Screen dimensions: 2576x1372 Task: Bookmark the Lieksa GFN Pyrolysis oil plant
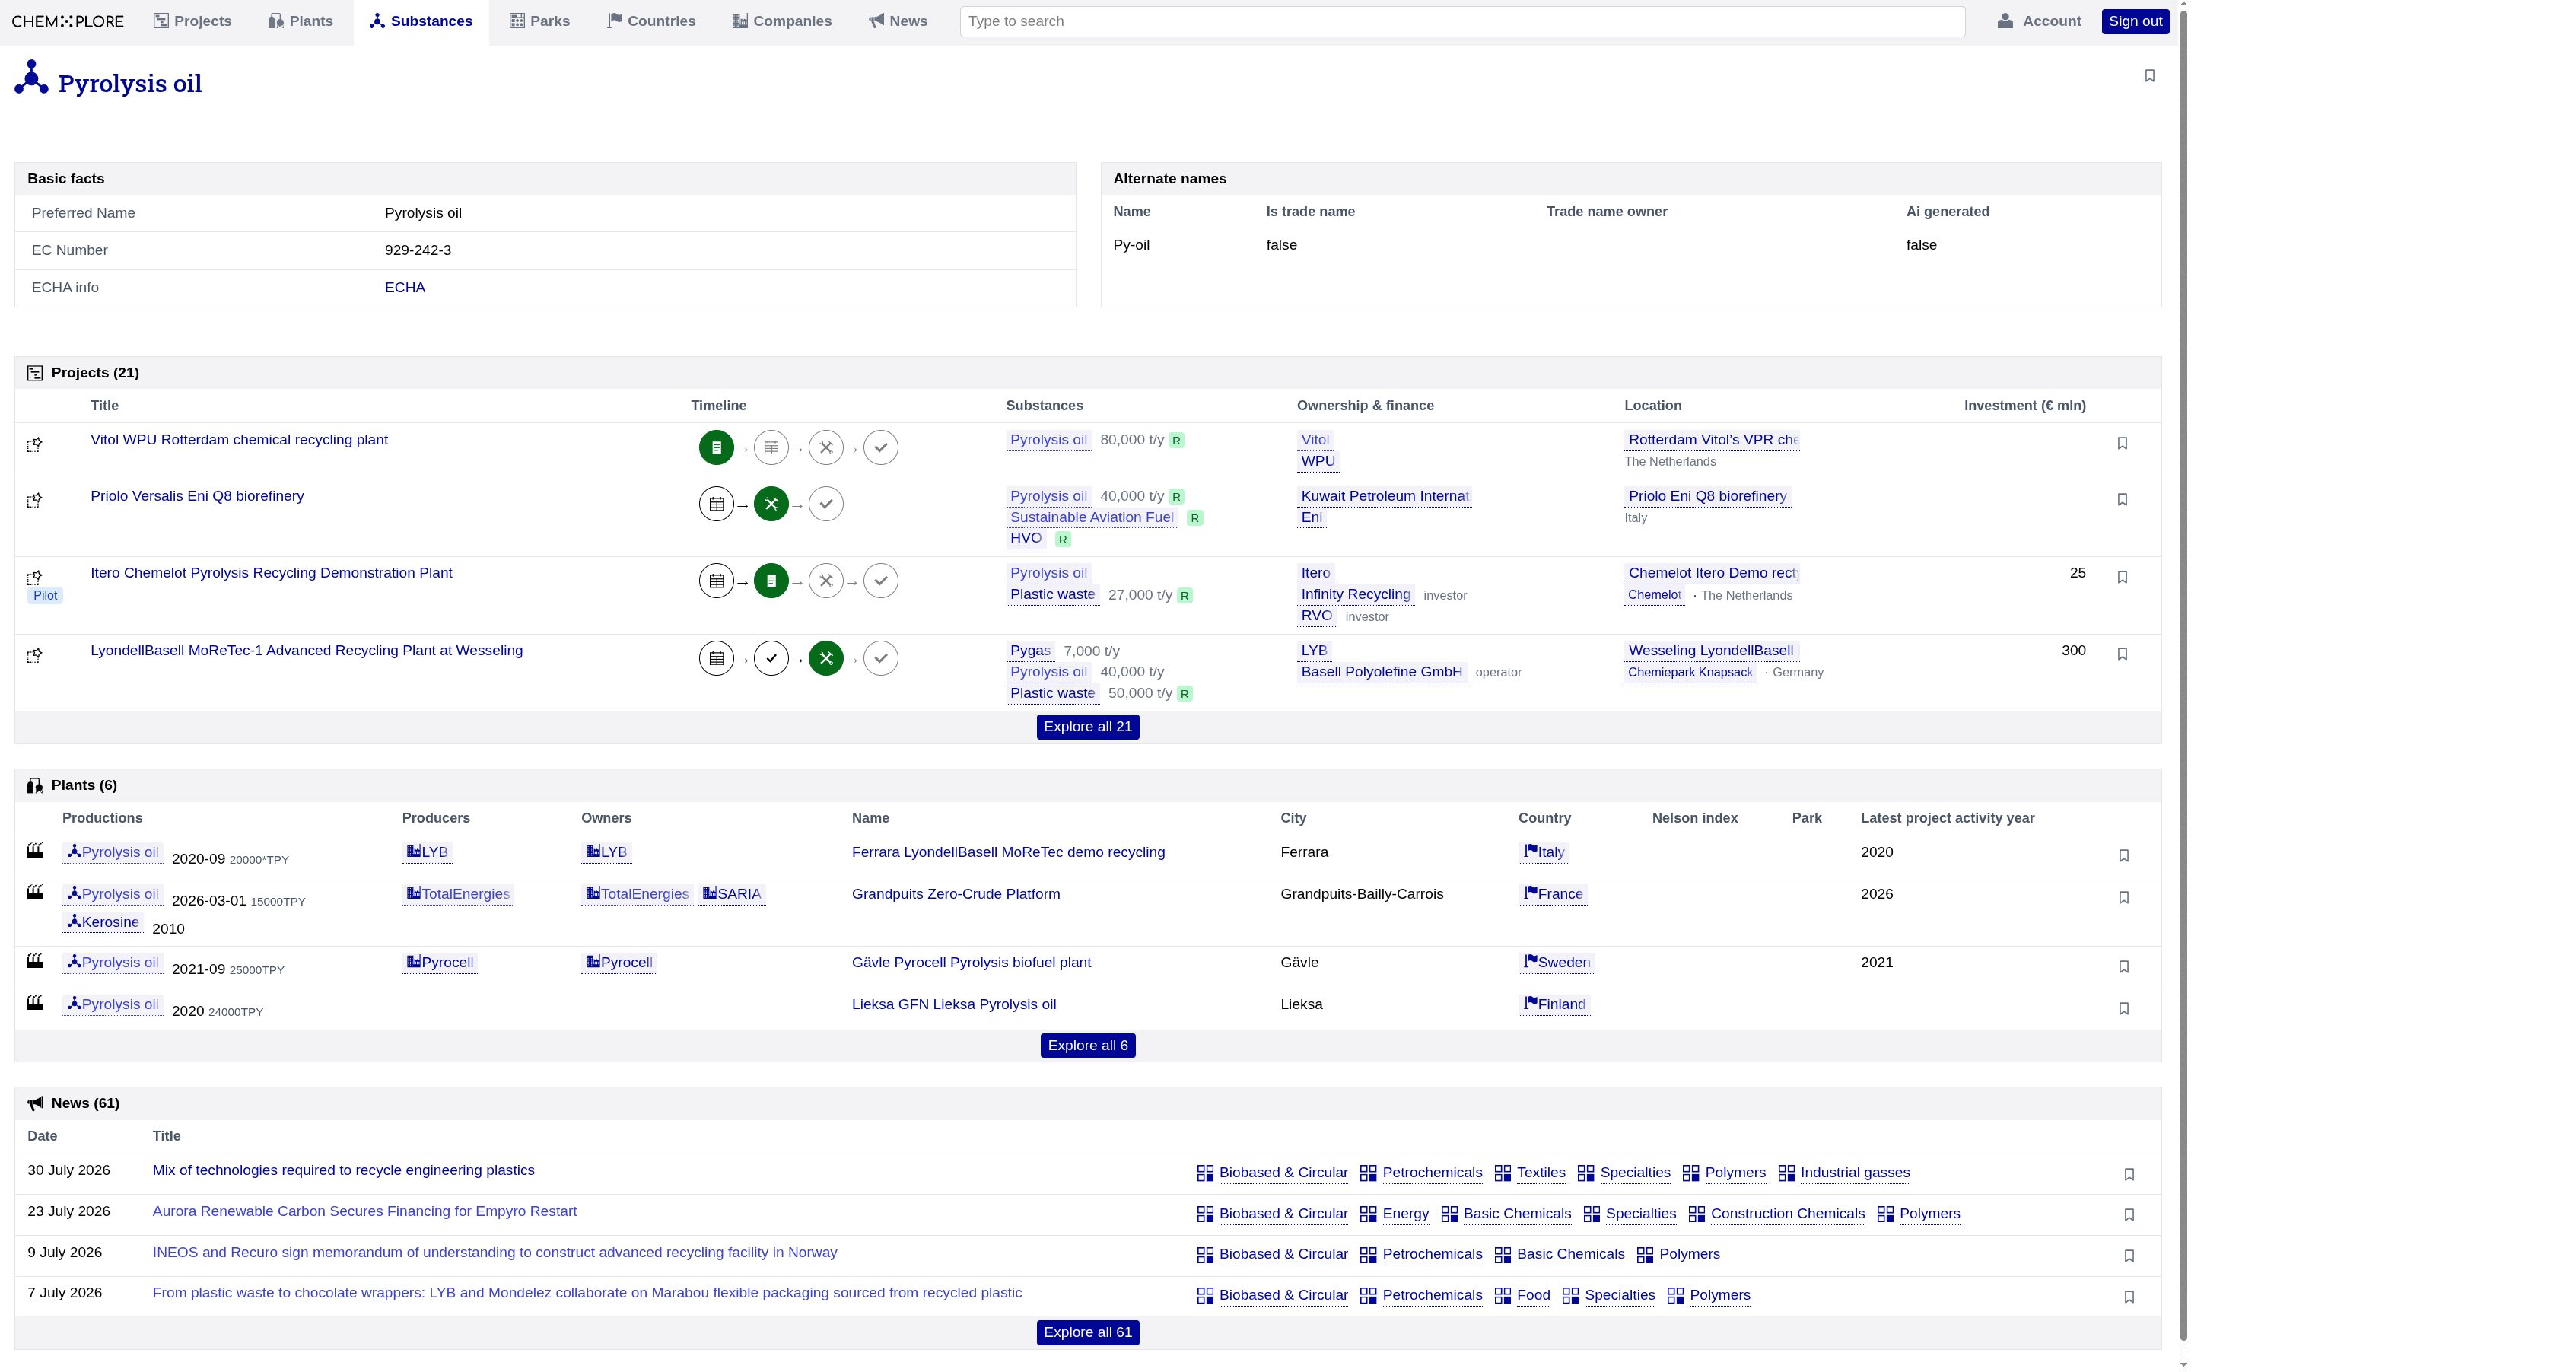click(2124, 1009)
